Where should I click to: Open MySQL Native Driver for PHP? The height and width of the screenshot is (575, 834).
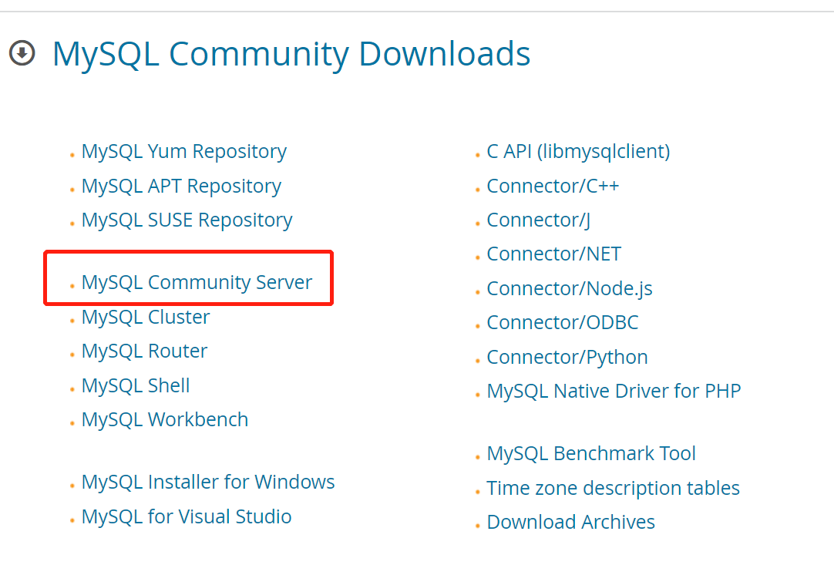(x=614, y=392)
